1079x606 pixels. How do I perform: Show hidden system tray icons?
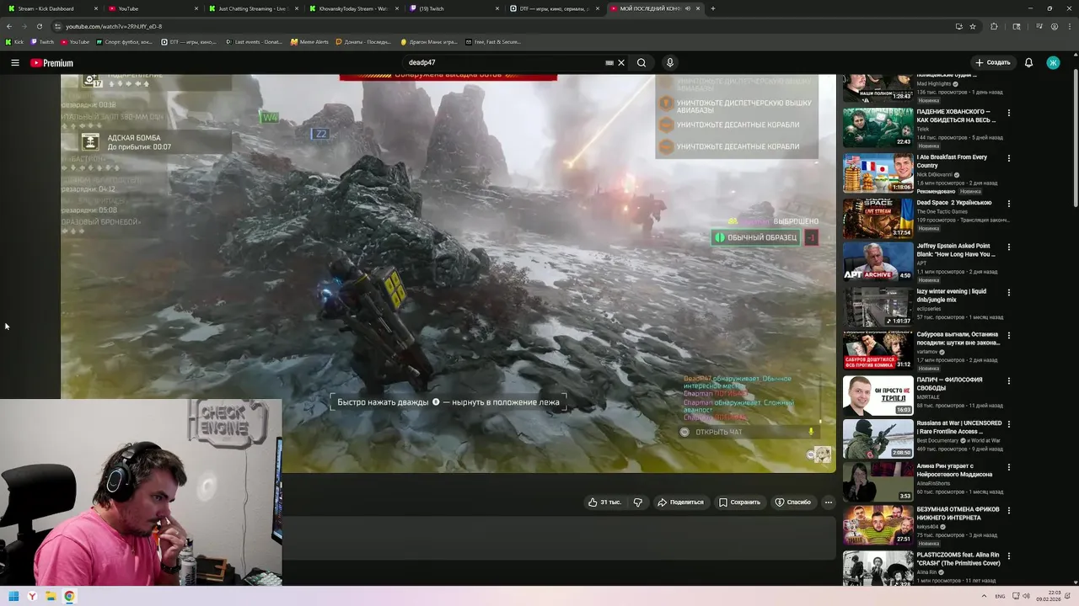[x=984, y=596]
